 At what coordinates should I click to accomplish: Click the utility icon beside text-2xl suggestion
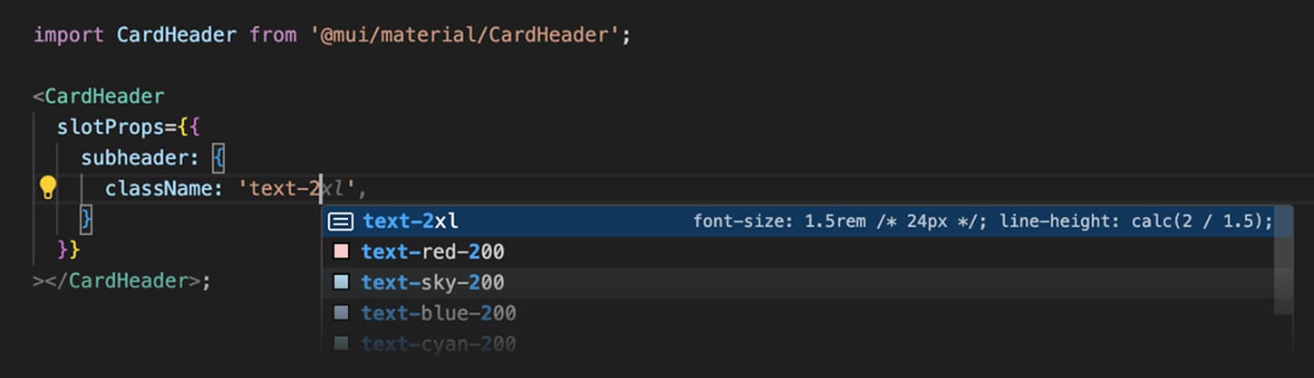pyautogui.click(x=341, y=222)
